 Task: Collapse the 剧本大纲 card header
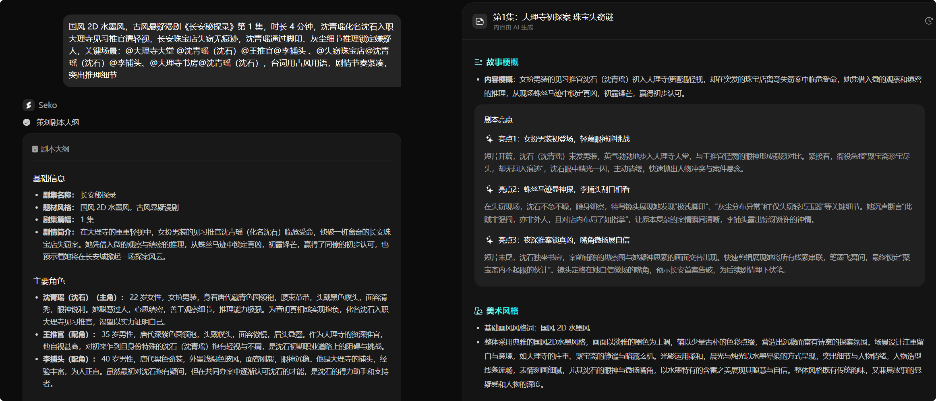tap(55, 149)
